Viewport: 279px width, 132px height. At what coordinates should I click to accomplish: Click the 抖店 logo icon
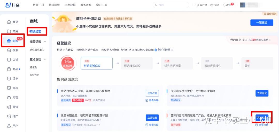(x=8, y=5)
